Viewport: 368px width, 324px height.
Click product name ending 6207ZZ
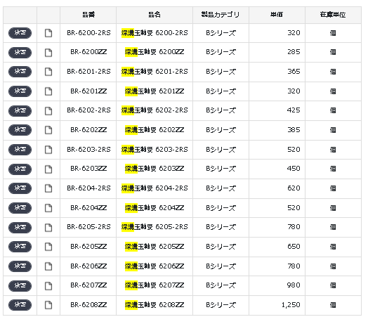(155, 285)
